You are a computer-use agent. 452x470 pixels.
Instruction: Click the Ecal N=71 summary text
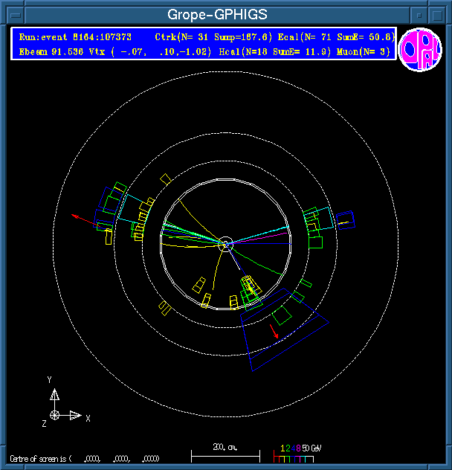331,36
